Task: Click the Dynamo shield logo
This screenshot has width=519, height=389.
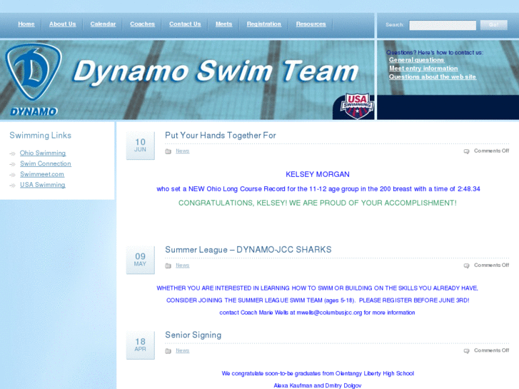Action: (x=34, y=72)
